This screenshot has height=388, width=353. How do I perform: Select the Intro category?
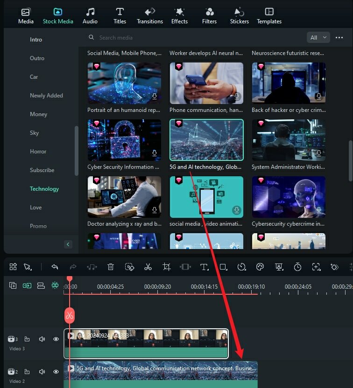tap(36, 40)
